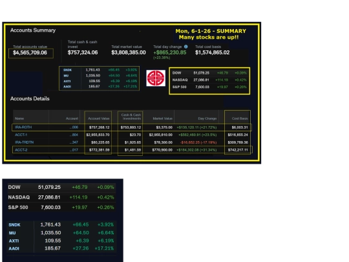Open the ACCT-2 account link
This screenshot has width=349, height=262.
(21, 149)
